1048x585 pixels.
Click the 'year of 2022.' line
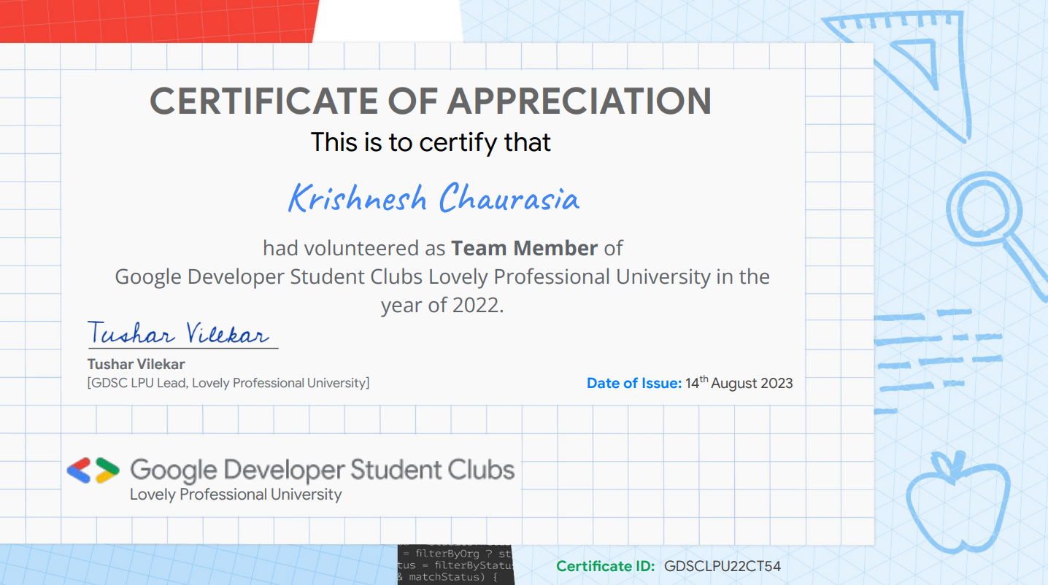coord(442,305)
